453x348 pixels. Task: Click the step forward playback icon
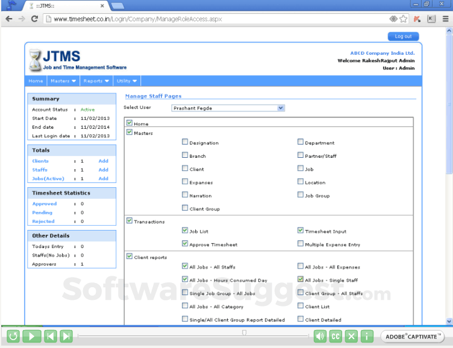(66, 337)
